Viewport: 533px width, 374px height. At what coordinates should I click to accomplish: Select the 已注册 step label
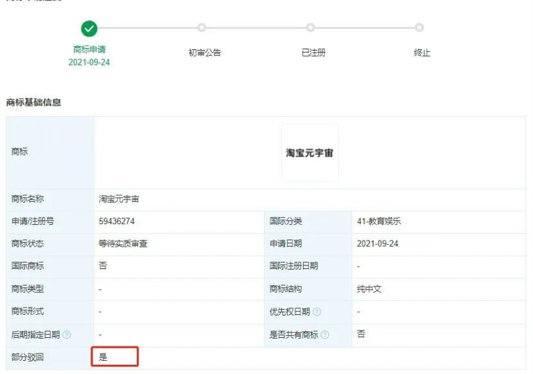click(313, 53)
